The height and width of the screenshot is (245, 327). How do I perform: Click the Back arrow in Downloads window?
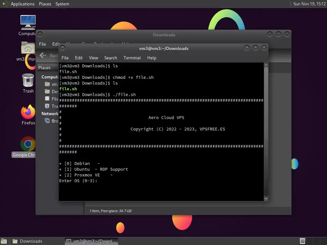tap(43, 55)
